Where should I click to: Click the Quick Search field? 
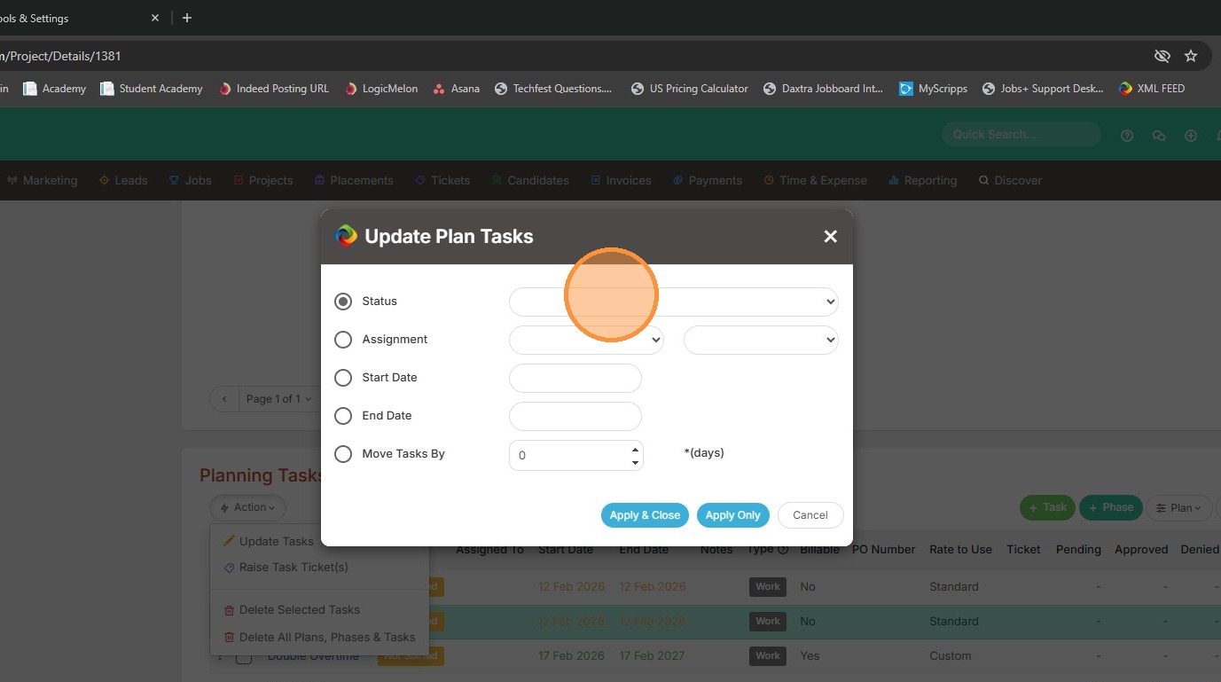click(1021, 134)
